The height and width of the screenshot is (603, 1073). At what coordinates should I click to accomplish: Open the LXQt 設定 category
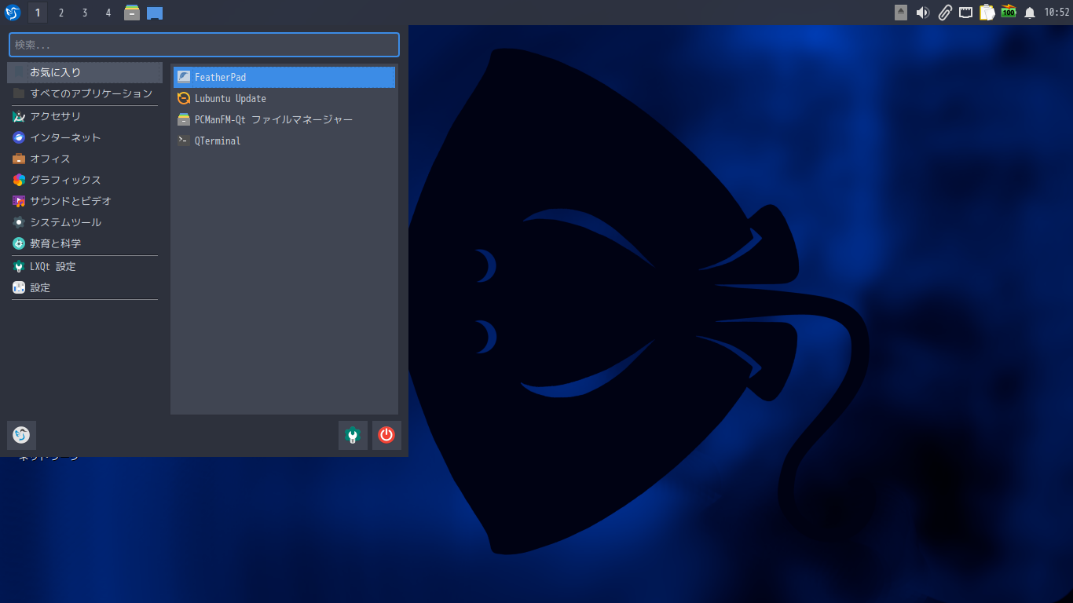85,266
